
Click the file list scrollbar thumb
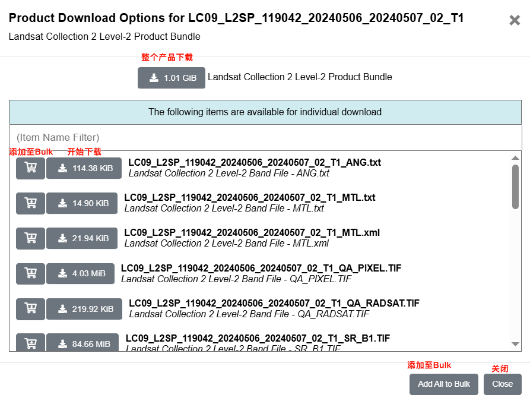tap(515, 187)
